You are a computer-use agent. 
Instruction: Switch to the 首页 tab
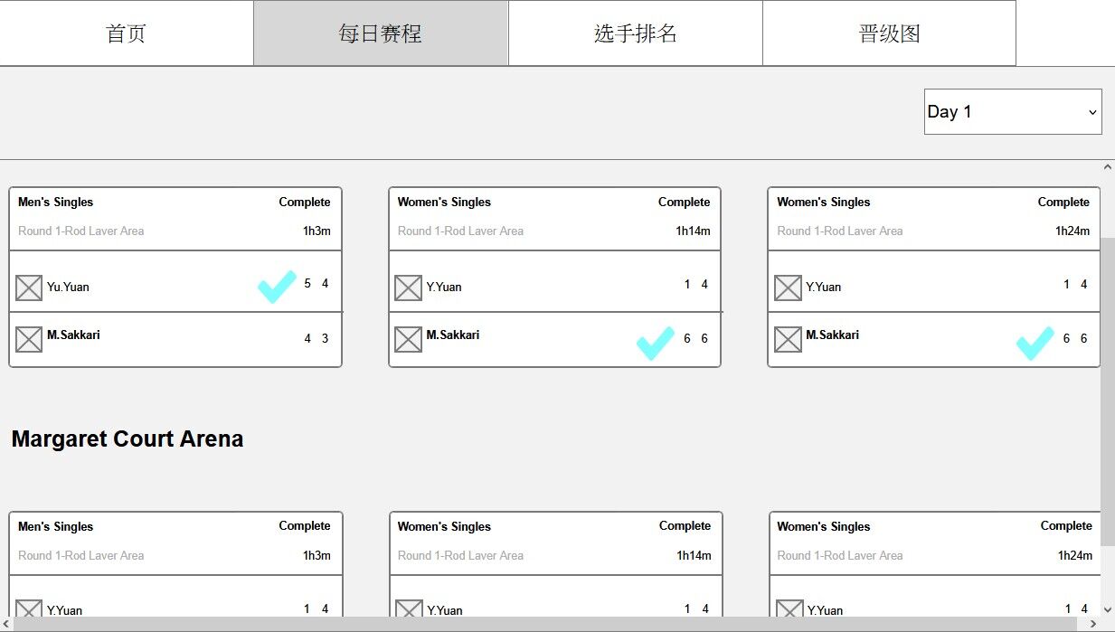(x=127, y=33)
